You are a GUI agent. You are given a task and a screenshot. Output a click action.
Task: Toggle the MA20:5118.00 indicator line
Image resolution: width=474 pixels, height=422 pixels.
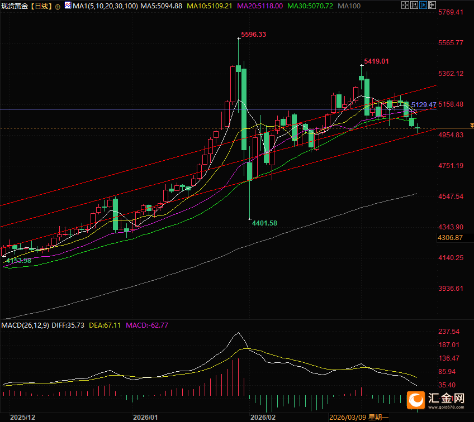point(260,6)
